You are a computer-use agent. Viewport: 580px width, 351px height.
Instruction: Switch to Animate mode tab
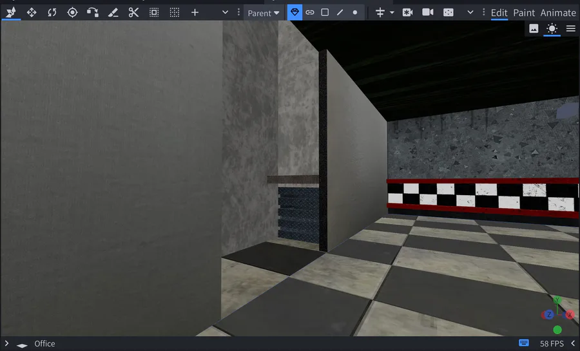pos(558,13)
